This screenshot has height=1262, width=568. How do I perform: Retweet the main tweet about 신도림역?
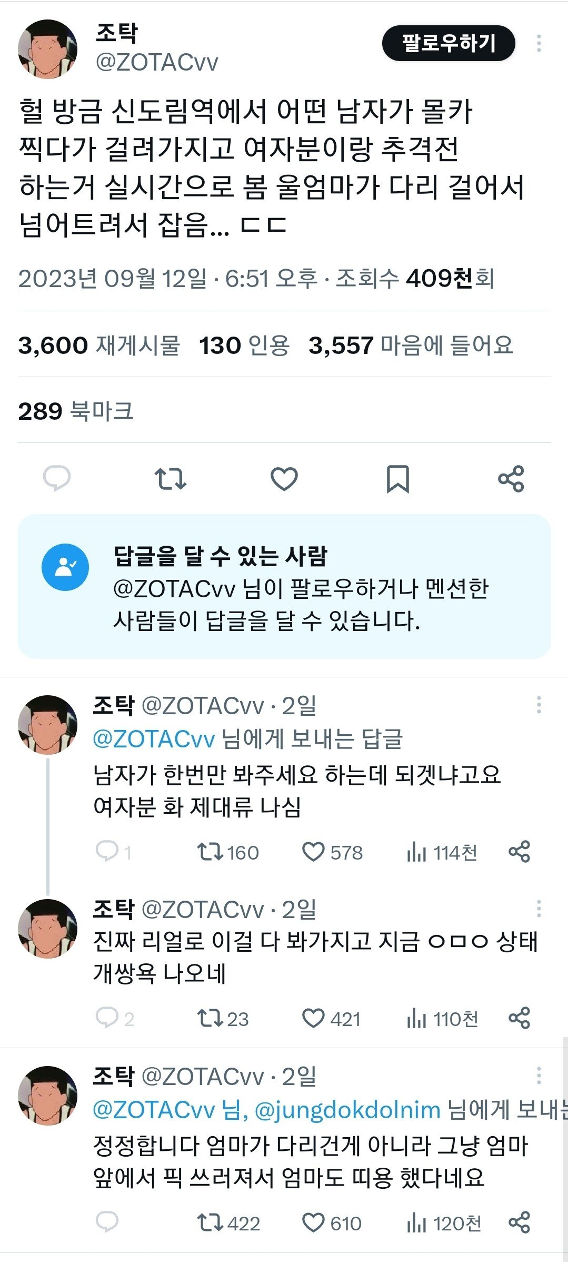(170, 478)
